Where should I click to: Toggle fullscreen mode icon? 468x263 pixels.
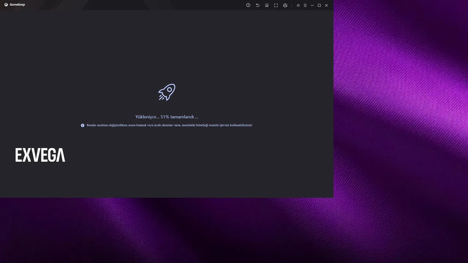[x=276, y=5]
